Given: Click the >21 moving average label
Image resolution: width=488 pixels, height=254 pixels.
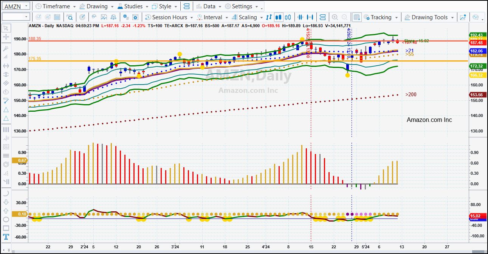Looking at the screenshot, I should 409,51.
